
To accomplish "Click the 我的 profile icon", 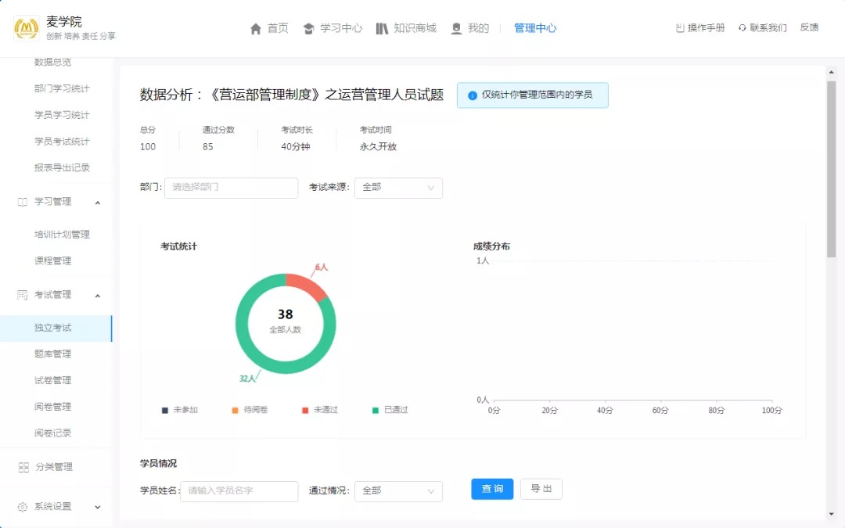I will coord(456,29).
